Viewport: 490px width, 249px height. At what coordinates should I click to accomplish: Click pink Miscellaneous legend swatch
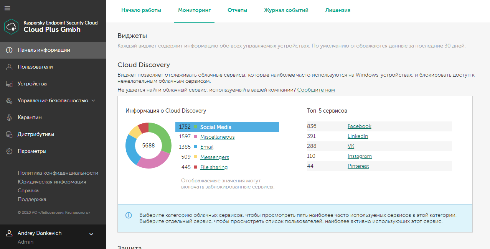point(196,137)
